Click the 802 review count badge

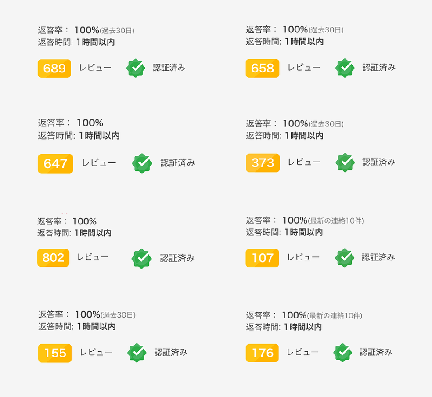pos(53,258)
